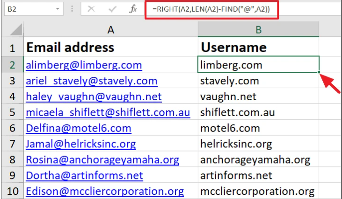
Task: Click into the formula bar RIGHT formula
Action: [x=211, y=9]
